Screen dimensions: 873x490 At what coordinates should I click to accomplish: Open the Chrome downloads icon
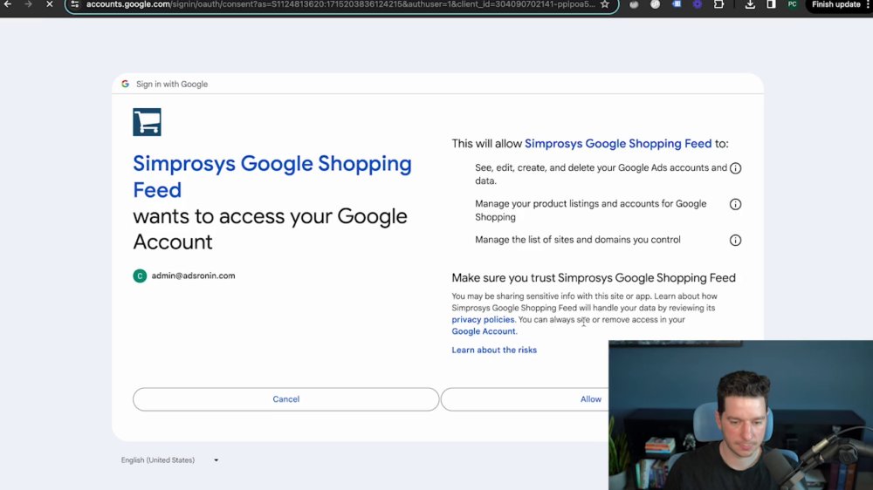[750, 3]
